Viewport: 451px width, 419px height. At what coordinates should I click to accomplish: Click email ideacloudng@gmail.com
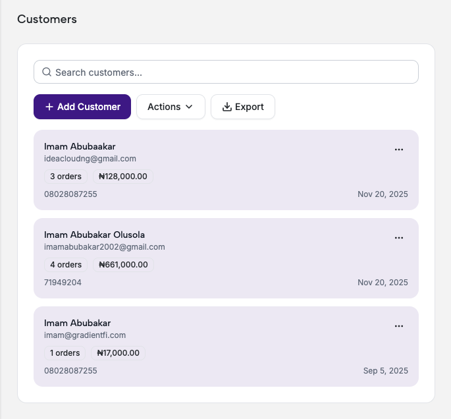pyautogui.click(x=90, y=159)
